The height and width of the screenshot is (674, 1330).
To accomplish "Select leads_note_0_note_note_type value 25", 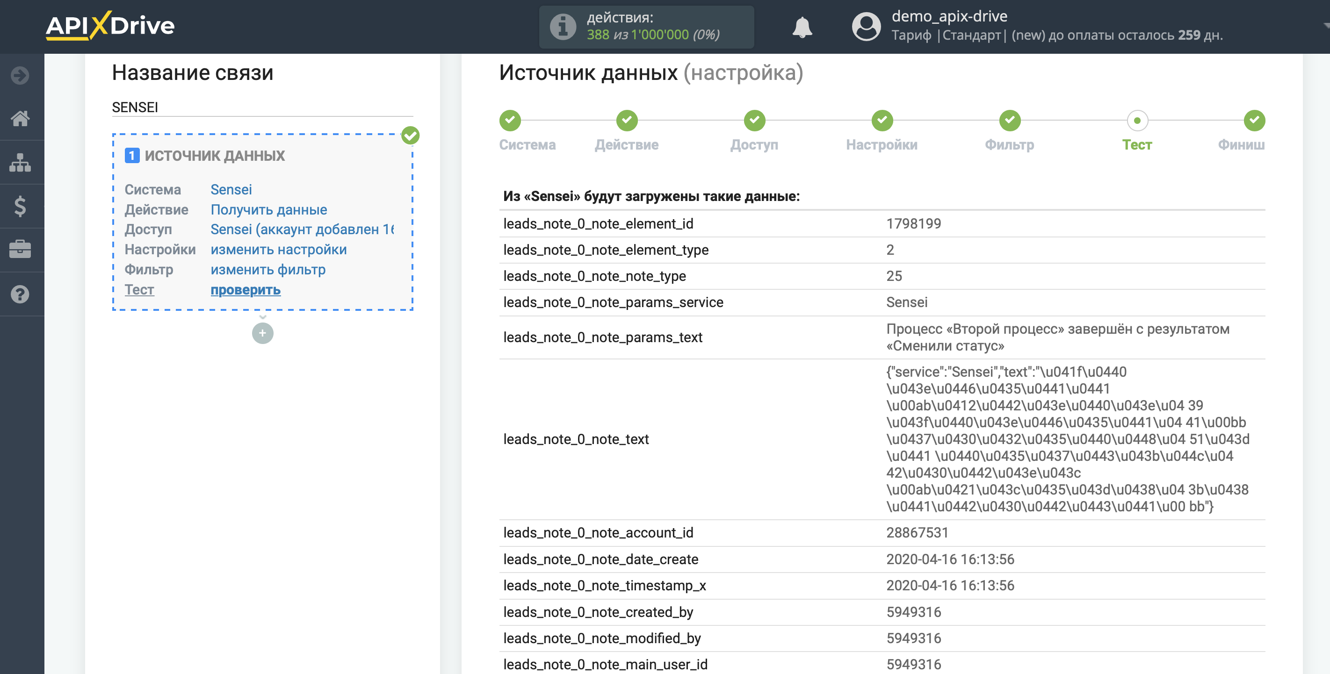I will [894, 276].
